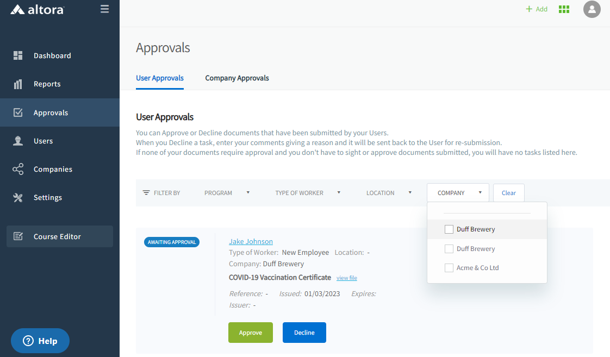Click the user profile avatar icon
The height and width of the screenshot is (357, 610).
[592, 9]
